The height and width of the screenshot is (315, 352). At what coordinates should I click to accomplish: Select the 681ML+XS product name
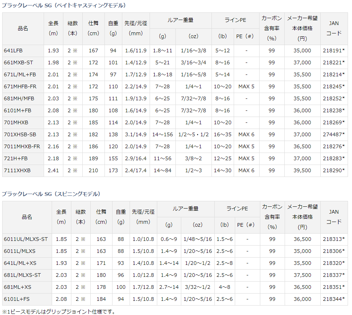tap(18, 287)
